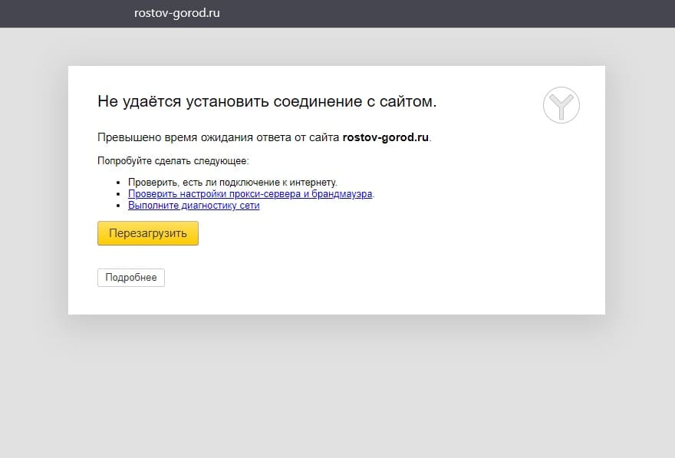The image size is (675, 458).
Task: Click the Yandex Browser logo icon
Action: (561, 104)
